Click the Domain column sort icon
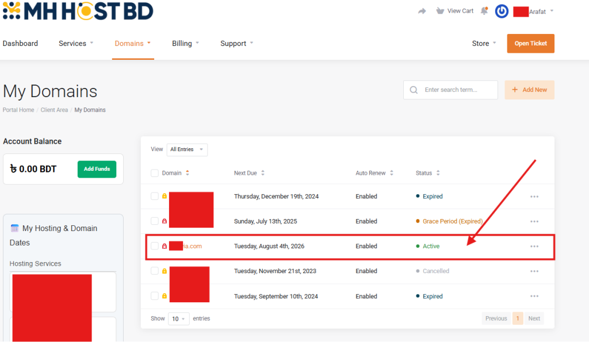 point(188,173)
